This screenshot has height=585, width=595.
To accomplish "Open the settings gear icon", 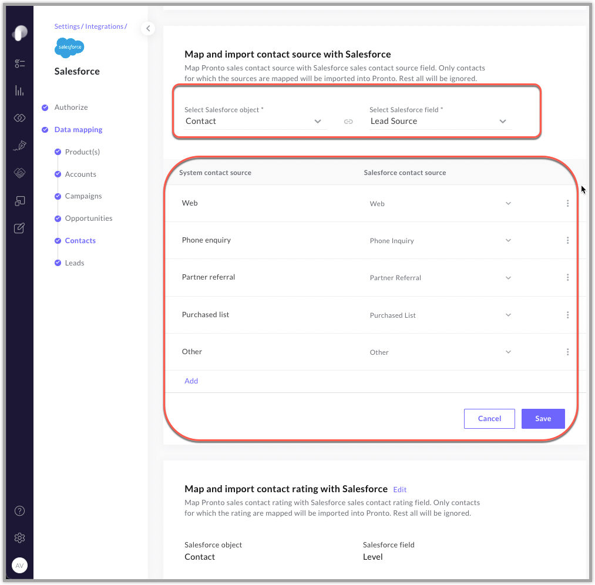I will point(19,537).
